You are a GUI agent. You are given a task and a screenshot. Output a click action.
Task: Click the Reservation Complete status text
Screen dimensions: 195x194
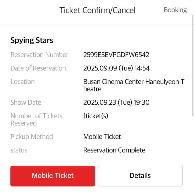[x=114, y=150]
